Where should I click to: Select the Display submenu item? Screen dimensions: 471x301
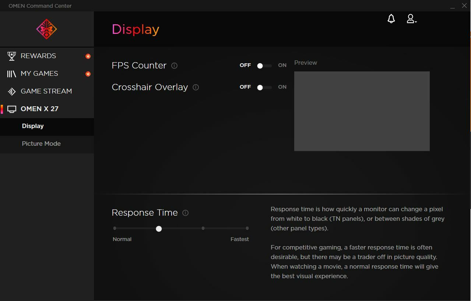[33, 126]
